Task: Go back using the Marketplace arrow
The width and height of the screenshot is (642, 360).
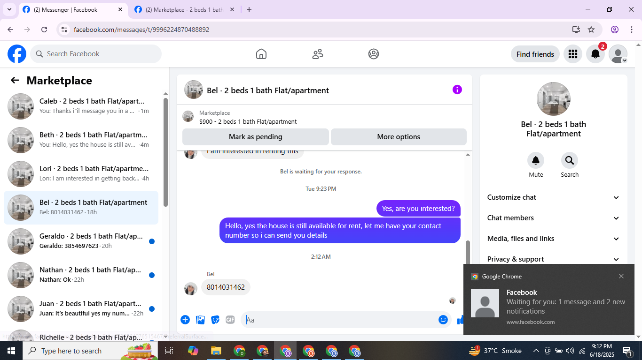Action: 15,80
